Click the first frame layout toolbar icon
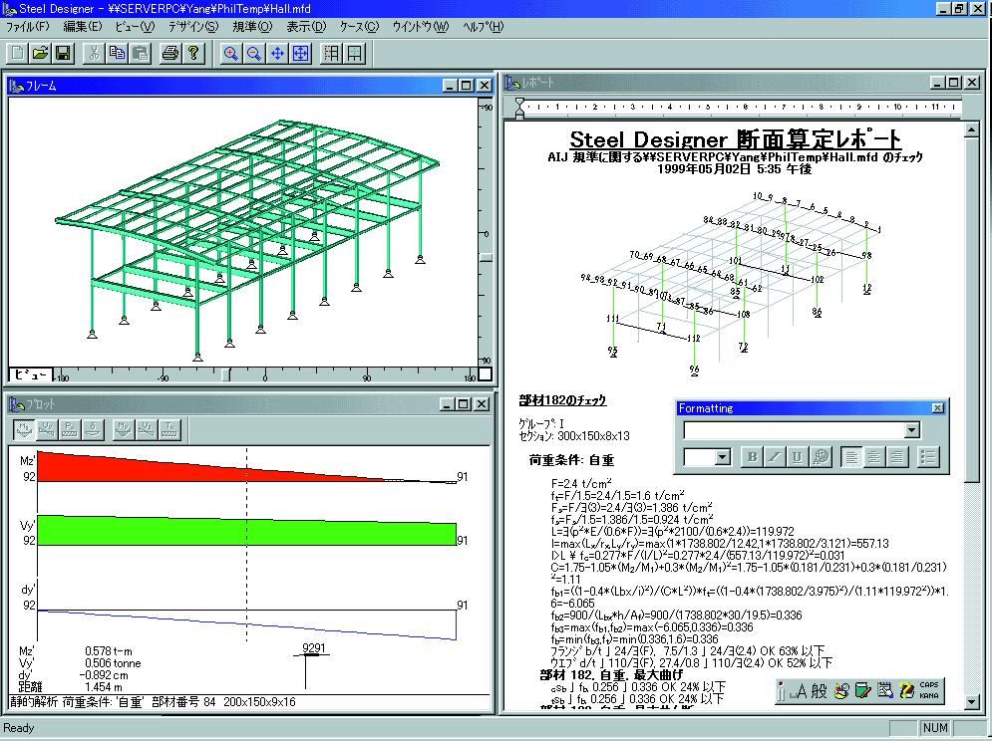Viewport: 992px width, 741px height. [x=331, y=53]
